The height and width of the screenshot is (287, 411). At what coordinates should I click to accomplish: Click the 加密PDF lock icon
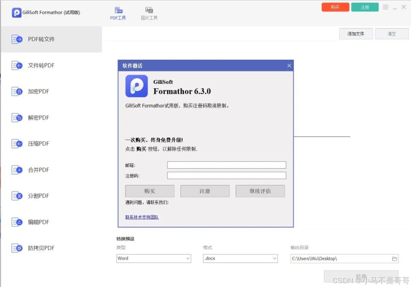tap(17, 91)
